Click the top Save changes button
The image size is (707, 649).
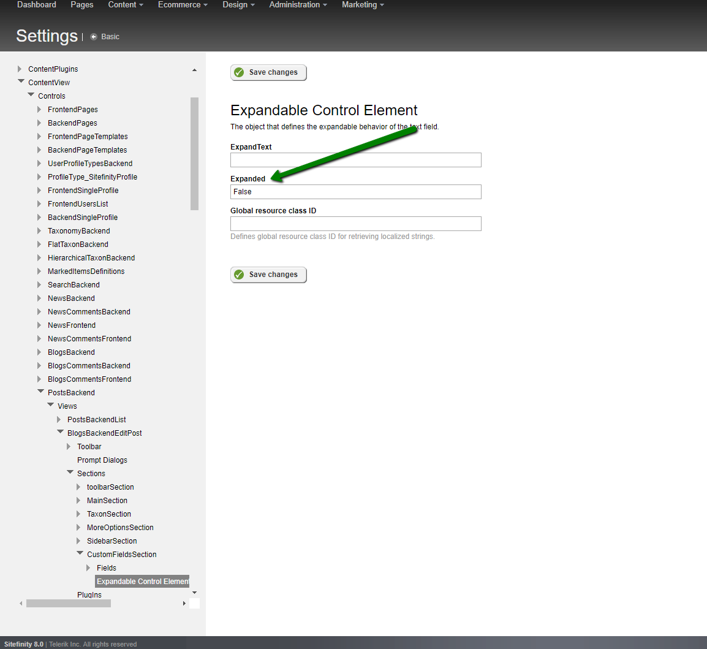(x=269, y=72)
